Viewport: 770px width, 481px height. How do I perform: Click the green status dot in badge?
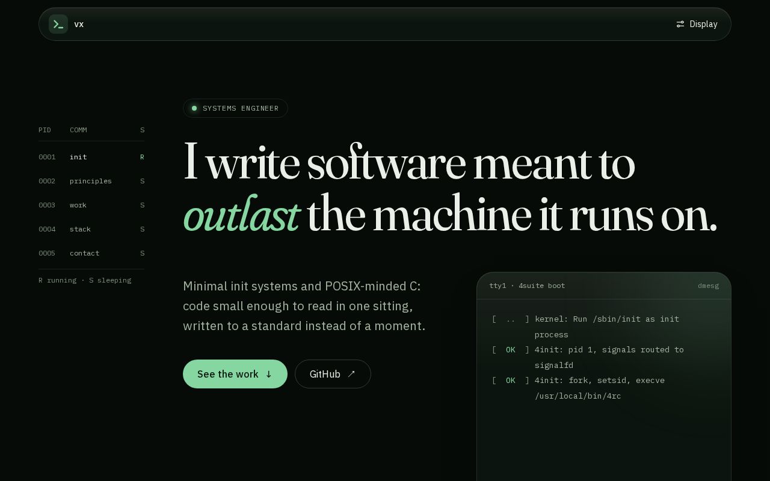click(194, 108)
